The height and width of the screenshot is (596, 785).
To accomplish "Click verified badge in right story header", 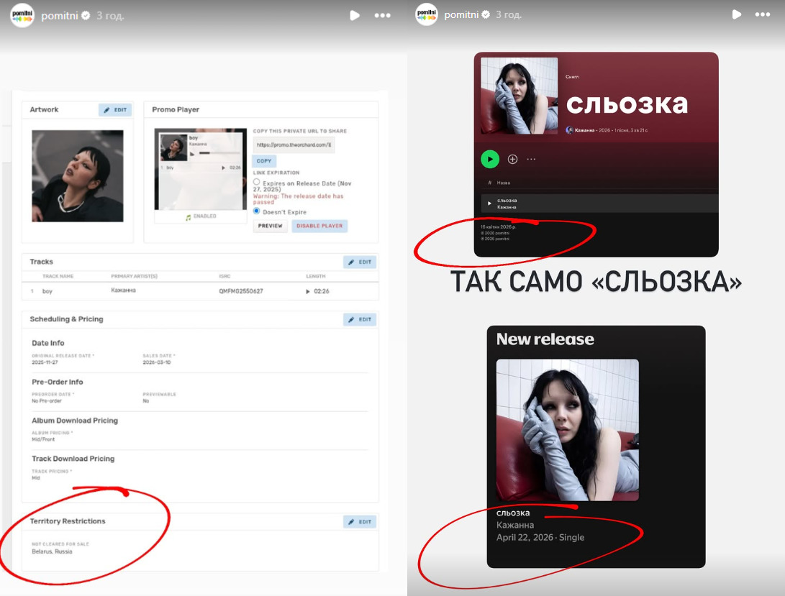I will [486, 14].
